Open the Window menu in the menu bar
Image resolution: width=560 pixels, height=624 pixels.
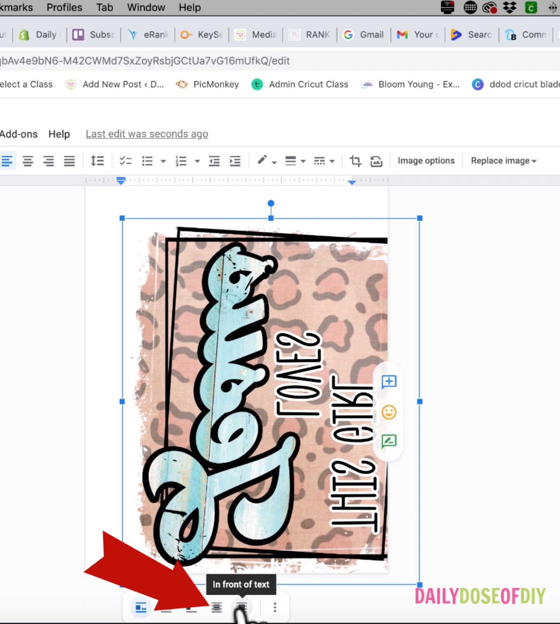pyautogui.click(x=146, y=7)
